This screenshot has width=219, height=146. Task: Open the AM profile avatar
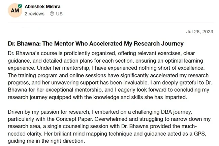click(x=15, y=11)
